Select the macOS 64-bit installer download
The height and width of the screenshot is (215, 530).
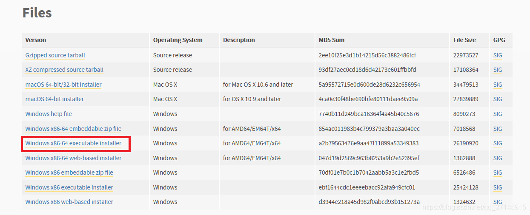pyautogui.click(x=54, y=99)
